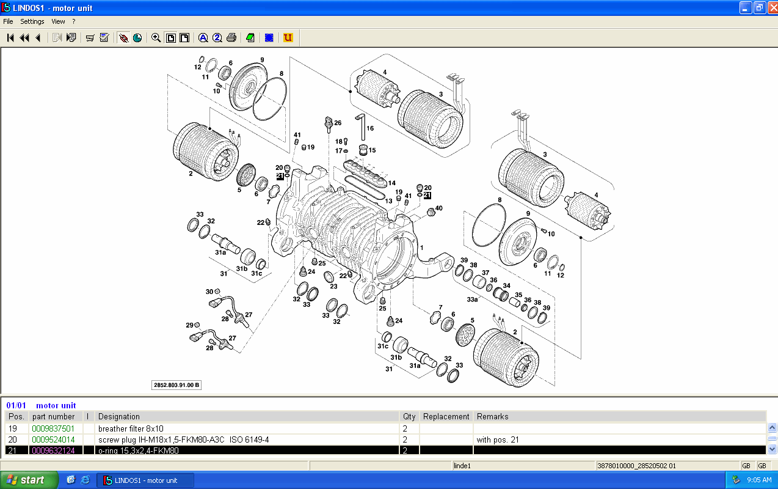Jump to first page using toolbar arrow
The width and height of the screenshot is (778, 489).
tap(10, 38)
